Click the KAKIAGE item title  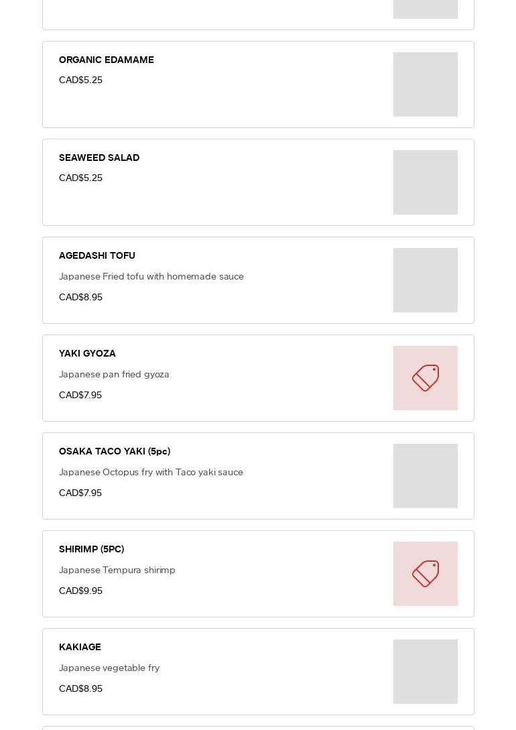(x=80, y=647)
